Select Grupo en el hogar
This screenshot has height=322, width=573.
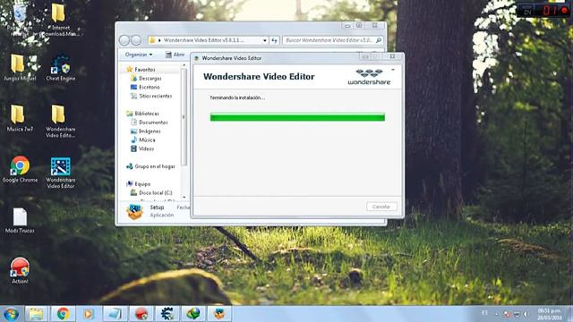[x=155, y=166]
